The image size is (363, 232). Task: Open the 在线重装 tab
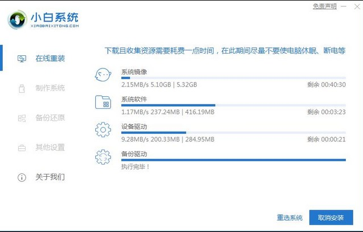coord(50,59)
